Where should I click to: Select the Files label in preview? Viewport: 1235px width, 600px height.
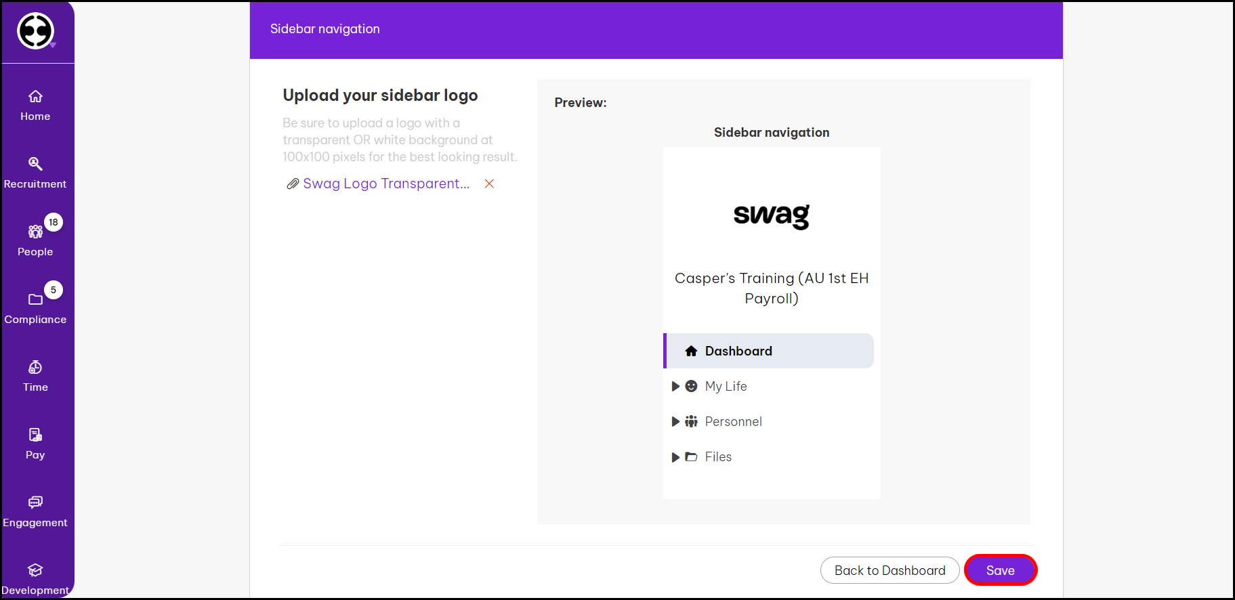[718, 456]
